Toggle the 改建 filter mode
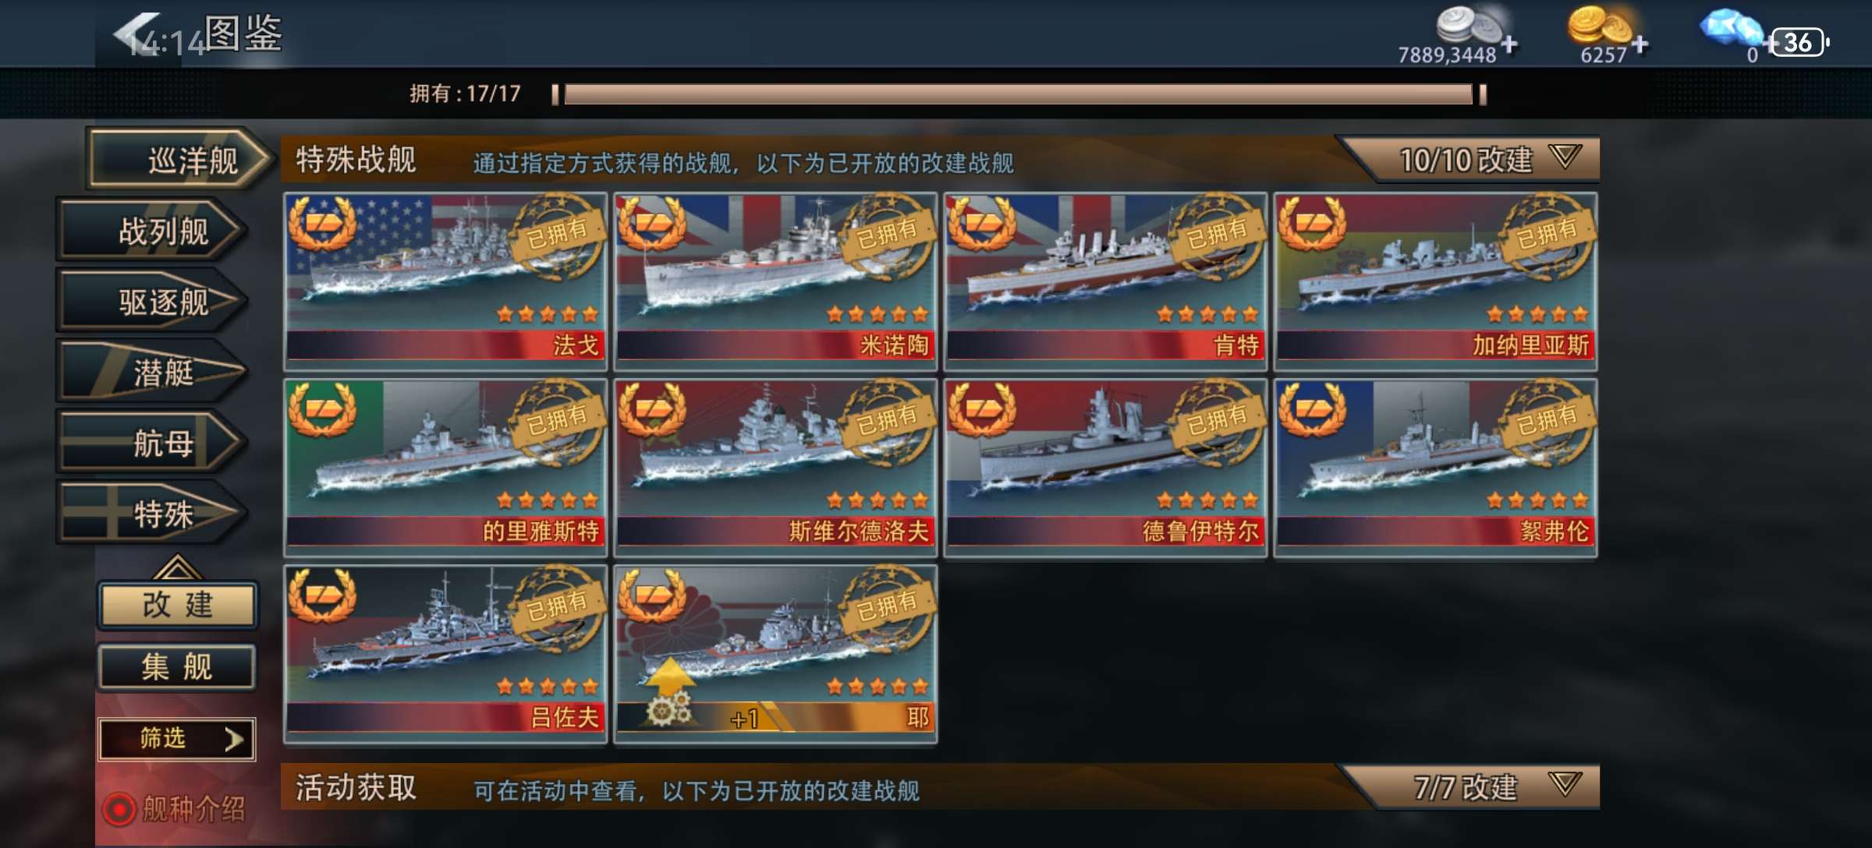Screen dimensions: 1872x848 pos(178,604)
